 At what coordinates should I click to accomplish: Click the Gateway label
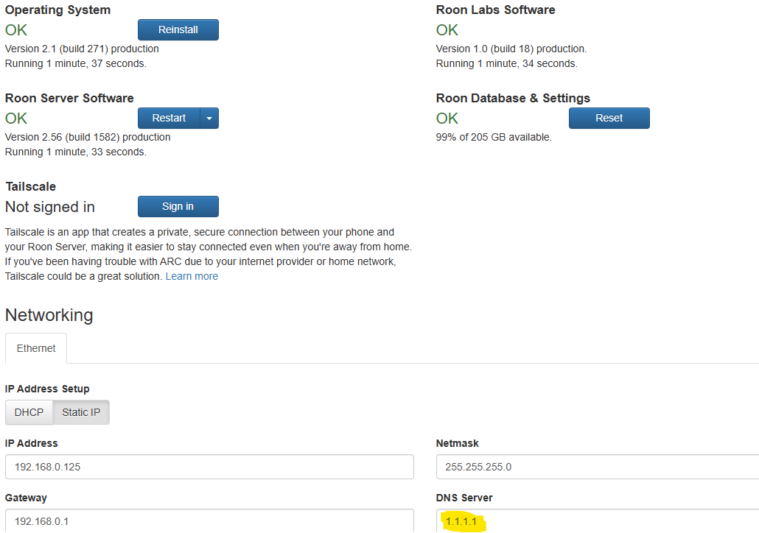point(26,498)
